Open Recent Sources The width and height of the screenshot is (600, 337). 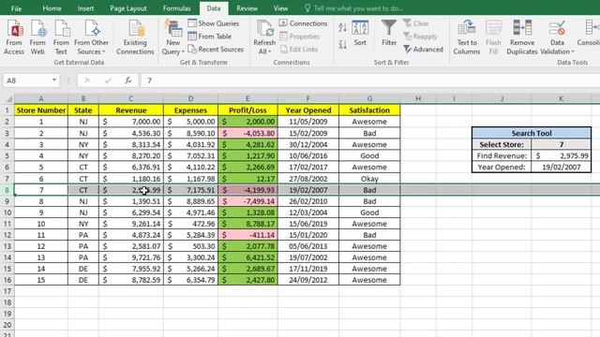[x=216, y=50]
